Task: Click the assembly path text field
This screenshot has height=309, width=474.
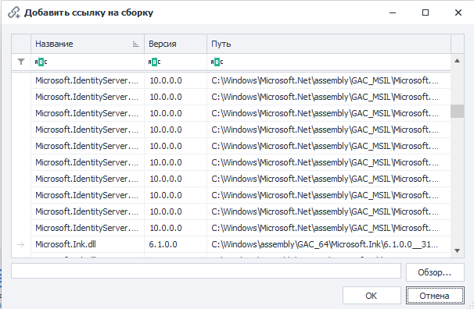Action: click(206, 271)
